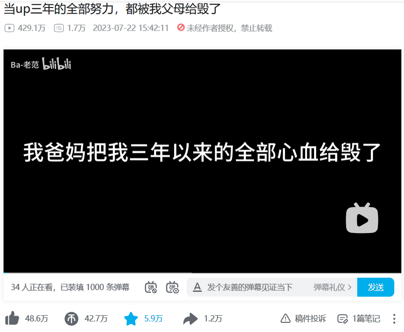Image resolution: width=404 pixels, height=332 pixels.
Task: Click the Ba-老范 bilibili watermark
Action: coord(41,64)
